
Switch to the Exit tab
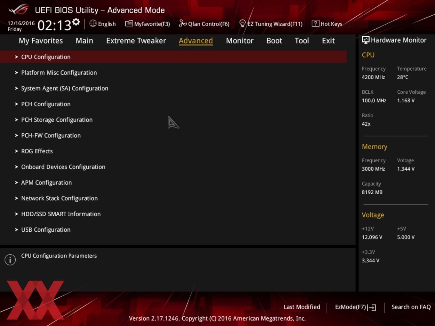tap(328, 41)
